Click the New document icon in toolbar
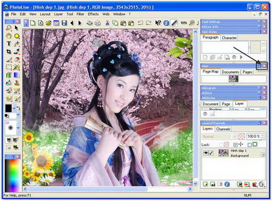 point(33,23)
